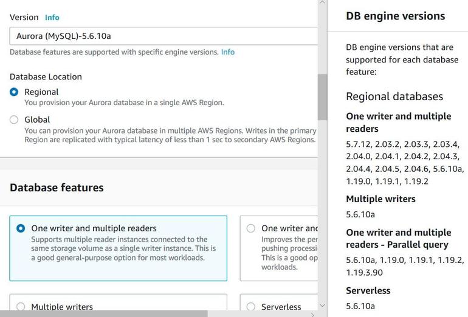This screenshot has width=468, height=317.
Task: Click the Database features heading
Action: click(x=57, y=188)
